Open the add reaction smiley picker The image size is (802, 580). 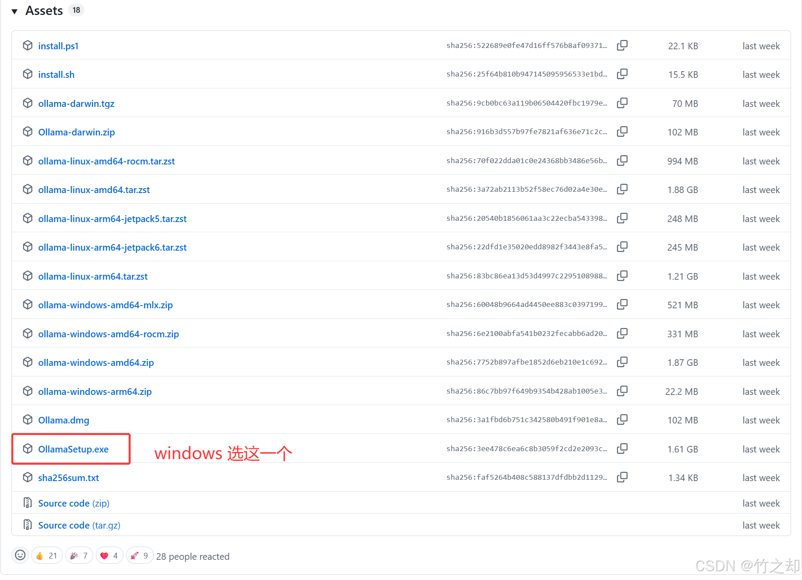coord(20,555)
